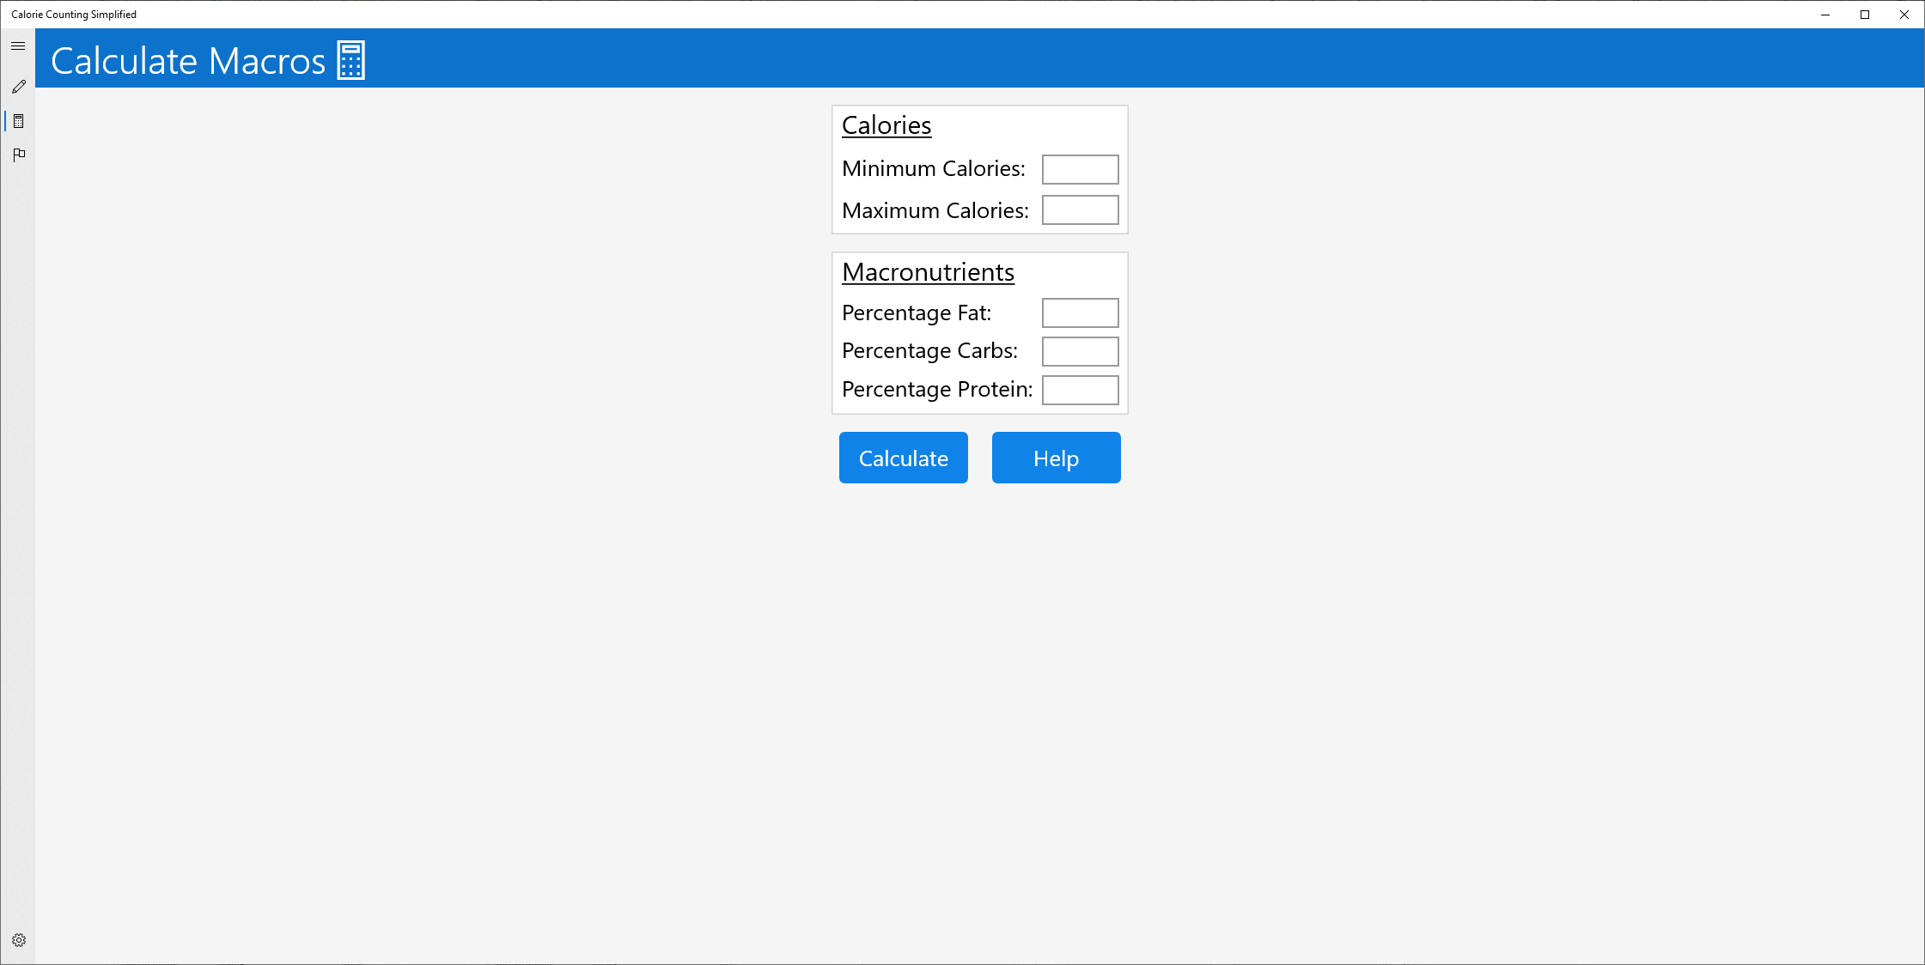Image resolution: width=1925 pixels, height=965 pixels.
Task: Open the flag goals page in sidebar
Action: [x=18, y=155]
